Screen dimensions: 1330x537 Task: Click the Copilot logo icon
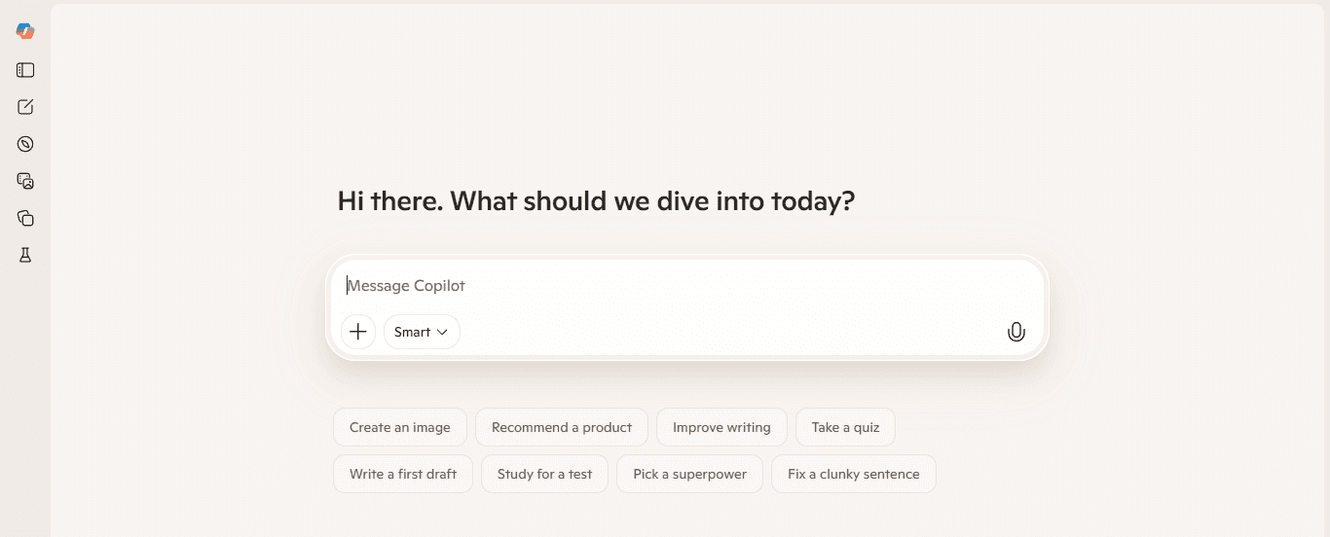click(x=25, y=31)
